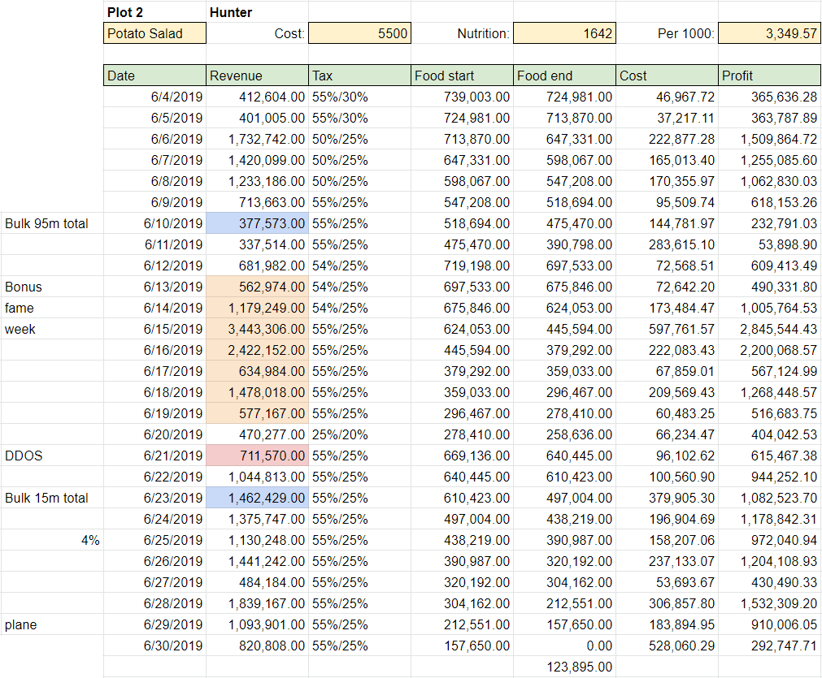The height and width of the screenshot is (678, 822).
Task: Click the Profit column header
Action: (x=769, y=76)
